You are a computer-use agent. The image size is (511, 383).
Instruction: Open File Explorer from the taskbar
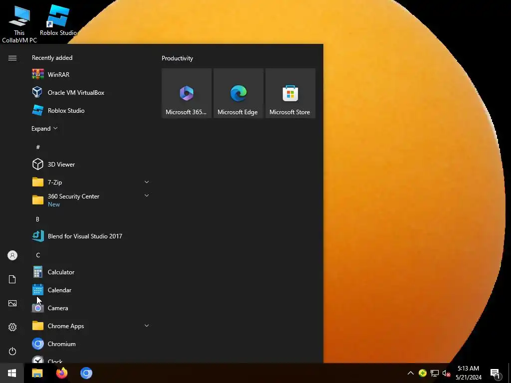point(37,373)
